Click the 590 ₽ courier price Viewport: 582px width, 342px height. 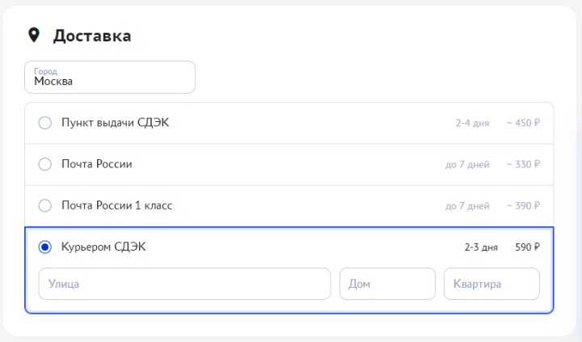pos(527,247)
